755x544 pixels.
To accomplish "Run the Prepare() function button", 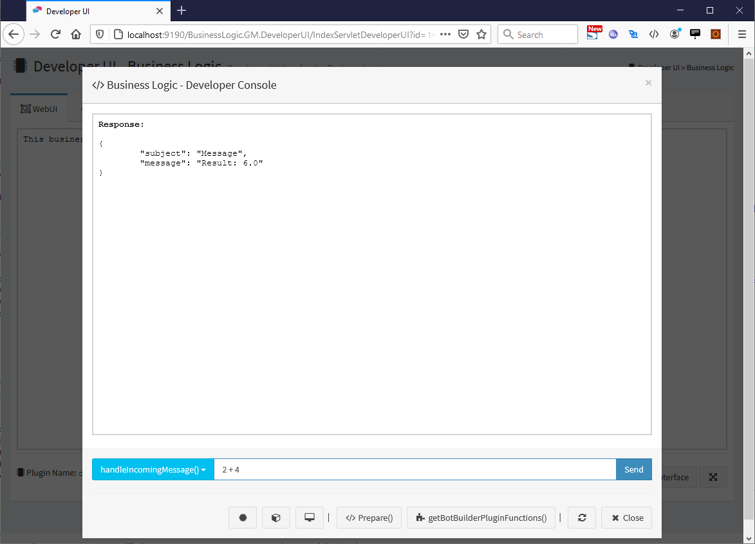I will pos(369,518).
